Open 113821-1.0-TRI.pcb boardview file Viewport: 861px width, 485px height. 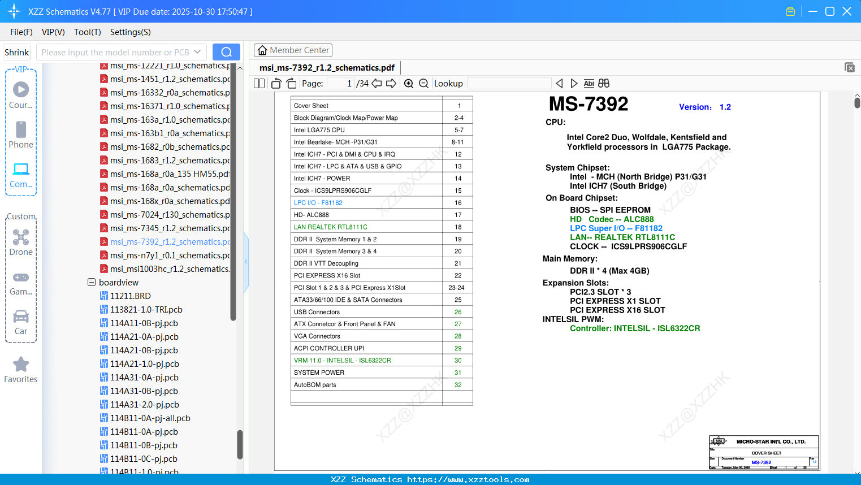tap(146, 310)
